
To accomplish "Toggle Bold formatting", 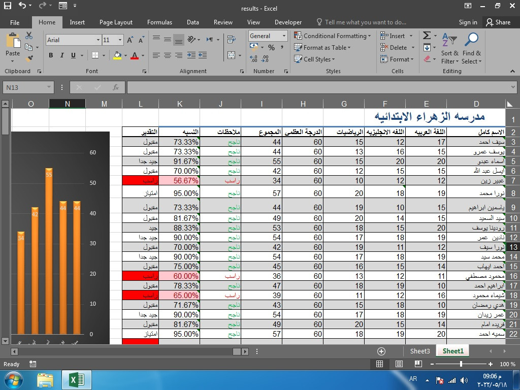I will (51, 55).
